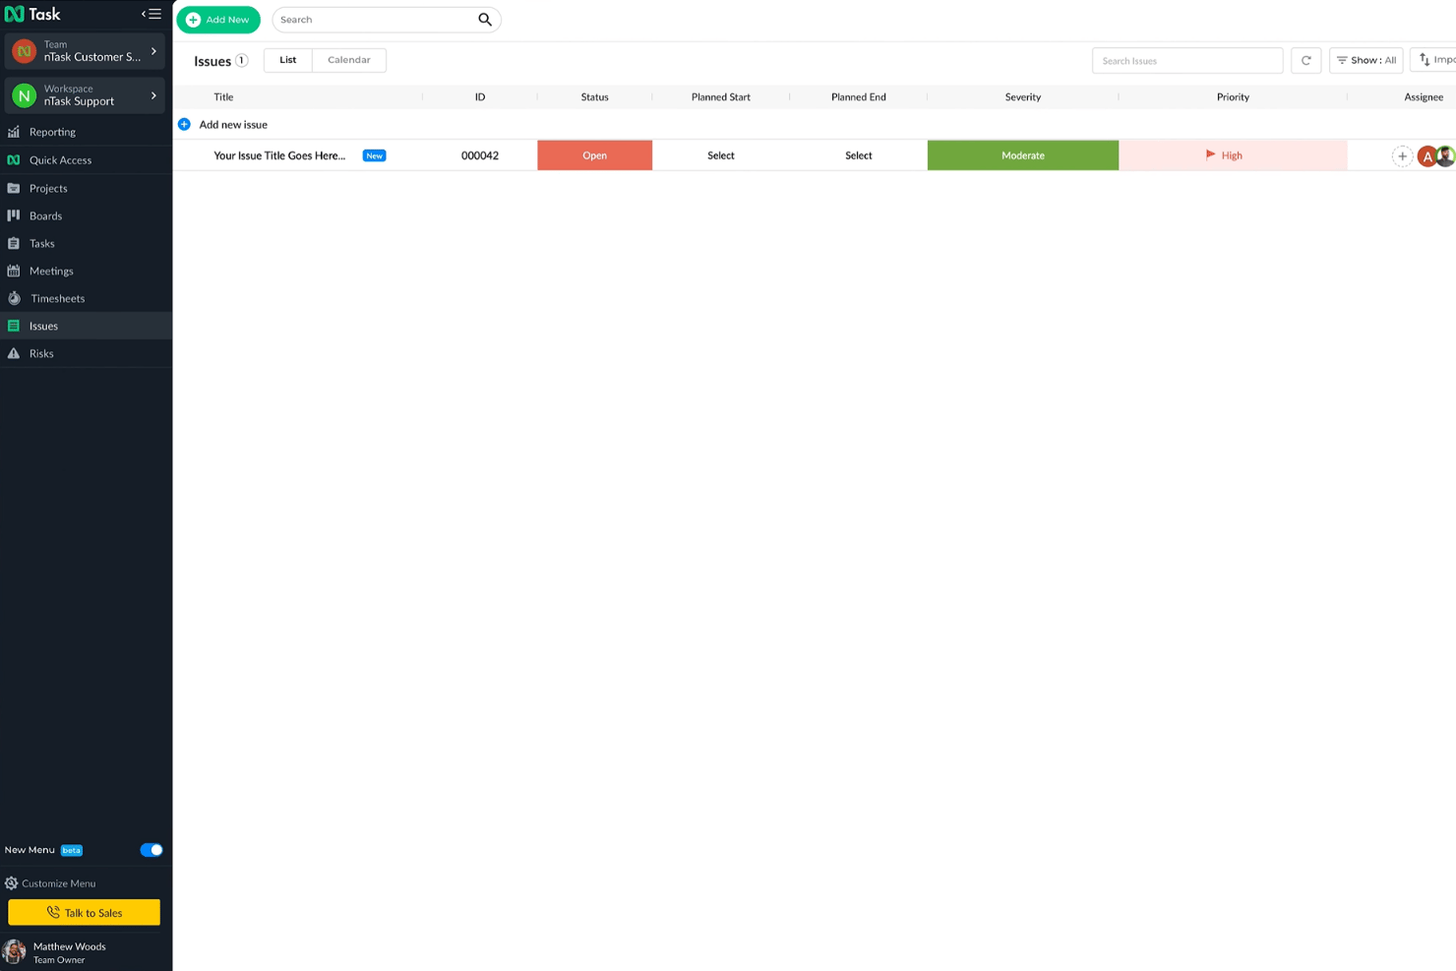Switch to the List view tab

tap(288, 60)
